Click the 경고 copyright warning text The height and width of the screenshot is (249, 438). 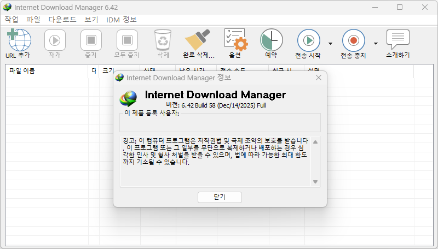click(x=215, y=151)
